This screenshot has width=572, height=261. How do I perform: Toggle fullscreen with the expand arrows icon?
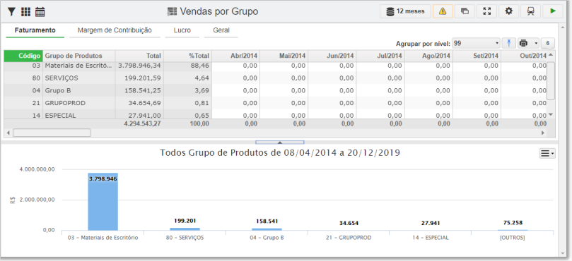tap(486, 11)
